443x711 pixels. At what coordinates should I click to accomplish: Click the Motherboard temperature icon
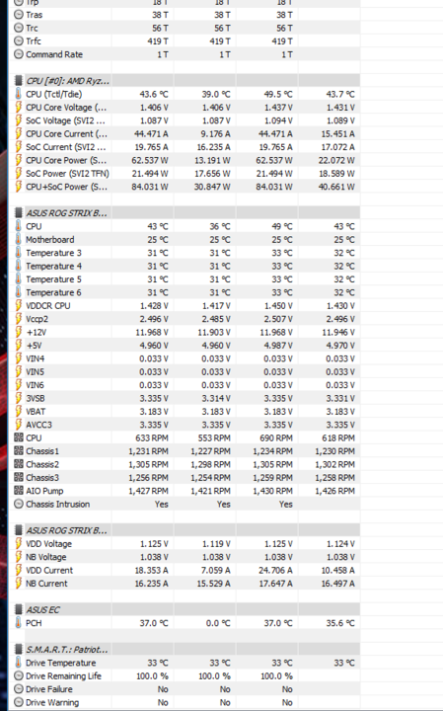coord(18,239)
